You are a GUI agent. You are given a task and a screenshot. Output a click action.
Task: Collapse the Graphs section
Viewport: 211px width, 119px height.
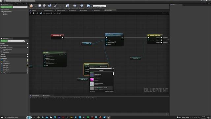[1, 44]
